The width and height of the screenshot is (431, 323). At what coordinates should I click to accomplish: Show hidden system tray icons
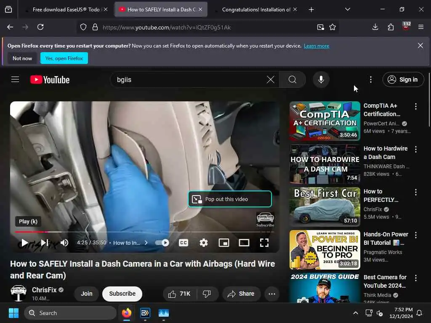(355, 313)
